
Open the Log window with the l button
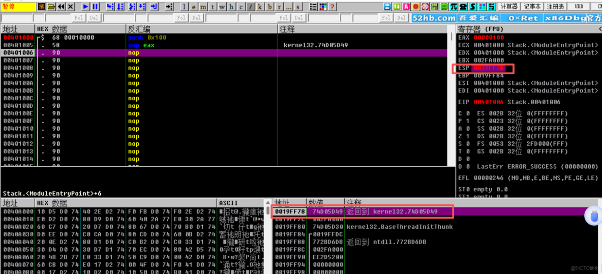click(184, 7)
